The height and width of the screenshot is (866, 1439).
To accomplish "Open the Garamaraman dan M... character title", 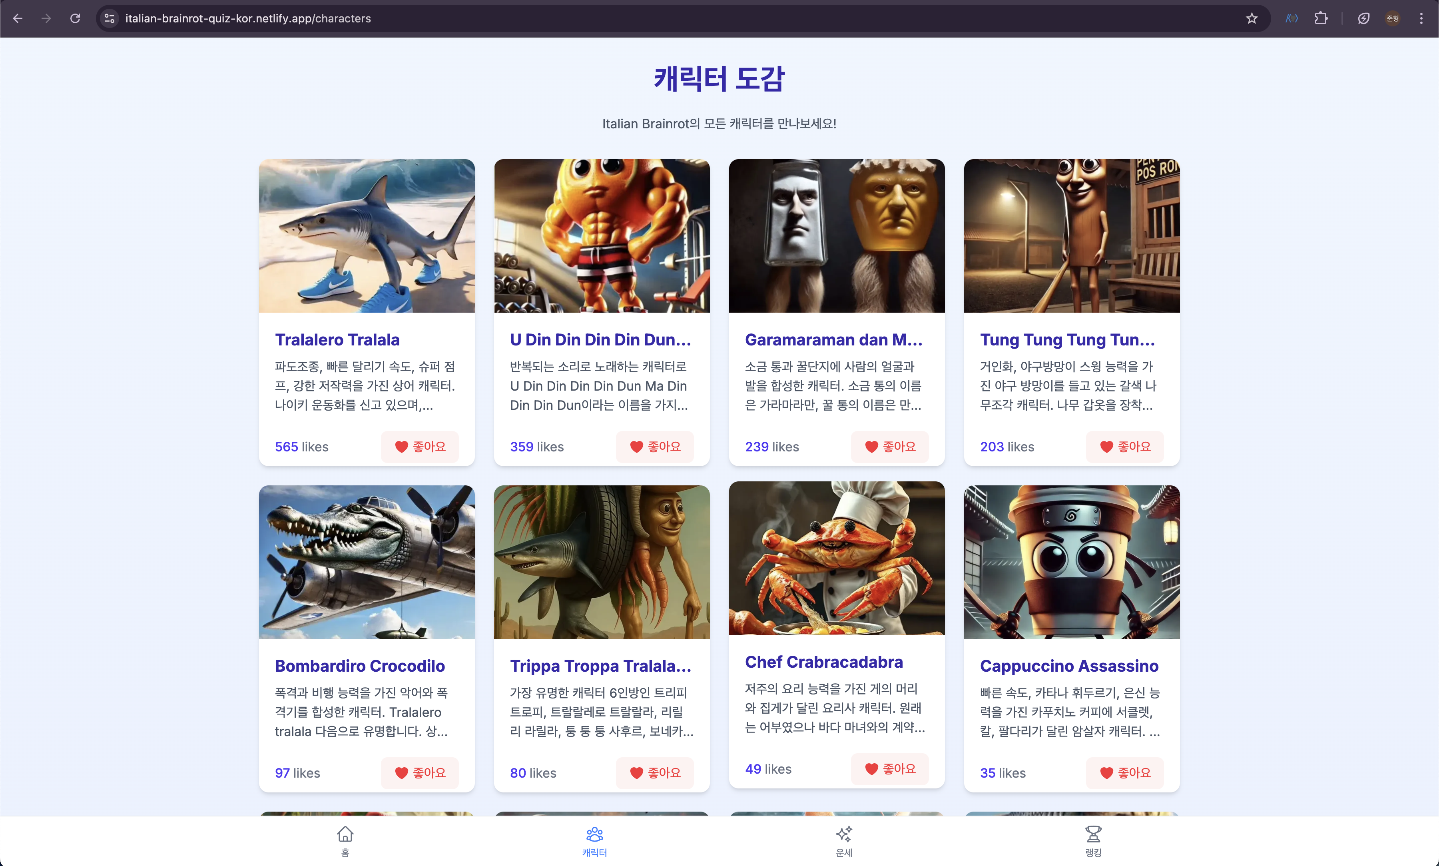I will [x=833, y=339].
